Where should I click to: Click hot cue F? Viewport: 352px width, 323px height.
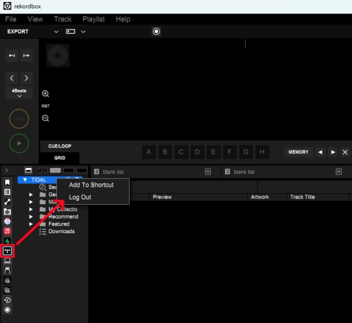tap(230, 152)
